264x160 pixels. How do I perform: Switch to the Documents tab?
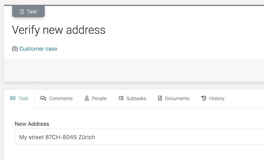coord(174,98)
